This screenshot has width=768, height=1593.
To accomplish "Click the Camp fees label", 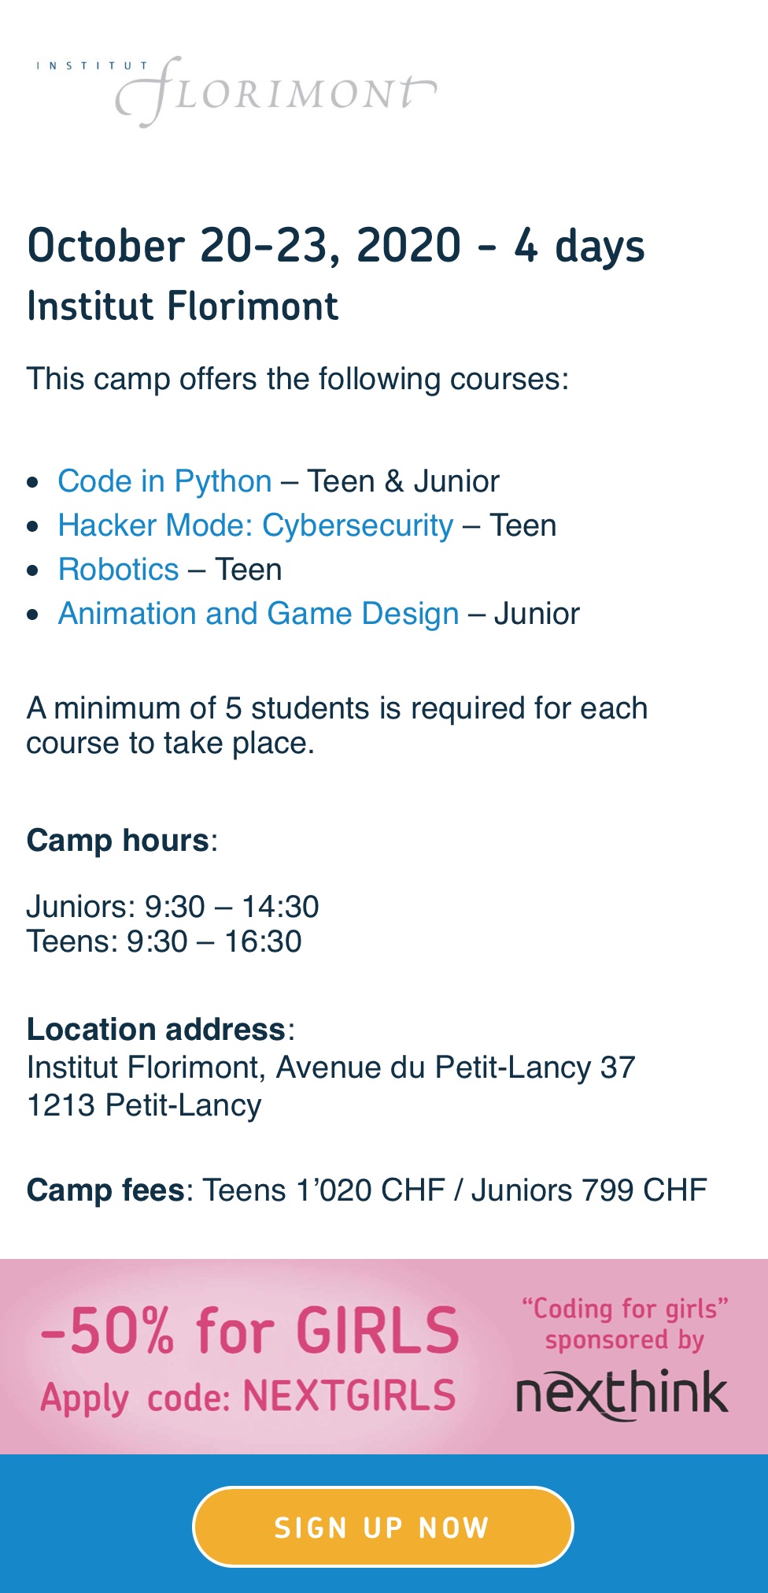I will click(x=105, y=1190).
